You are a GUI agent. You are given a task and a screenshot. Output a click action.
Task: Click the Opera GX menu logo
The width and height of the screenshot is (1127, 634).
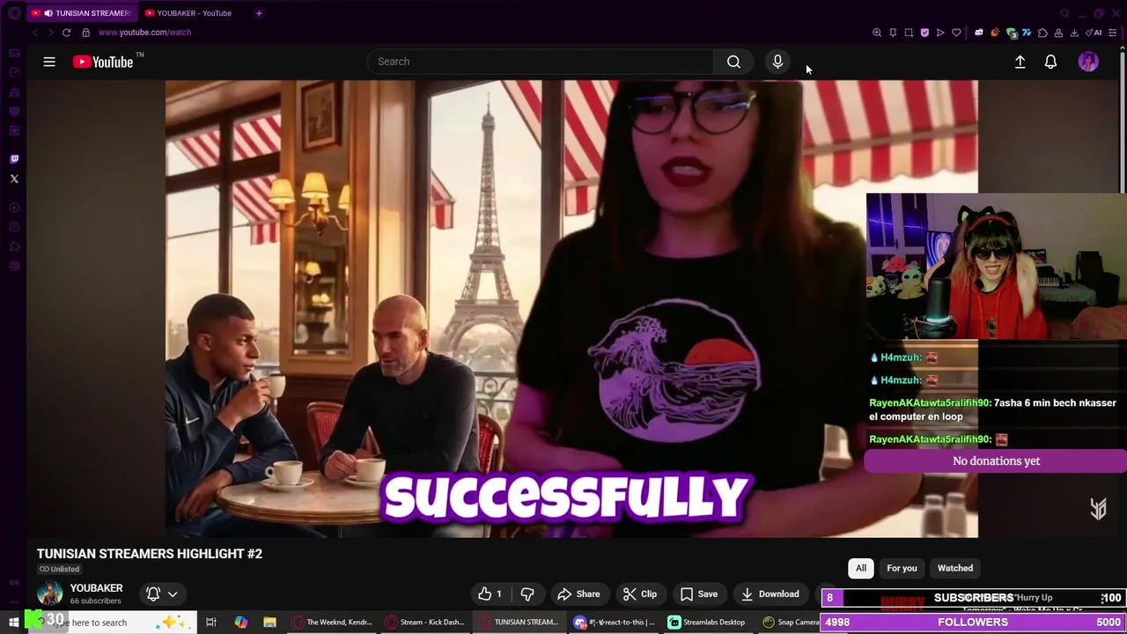click(x=13, y=13)
